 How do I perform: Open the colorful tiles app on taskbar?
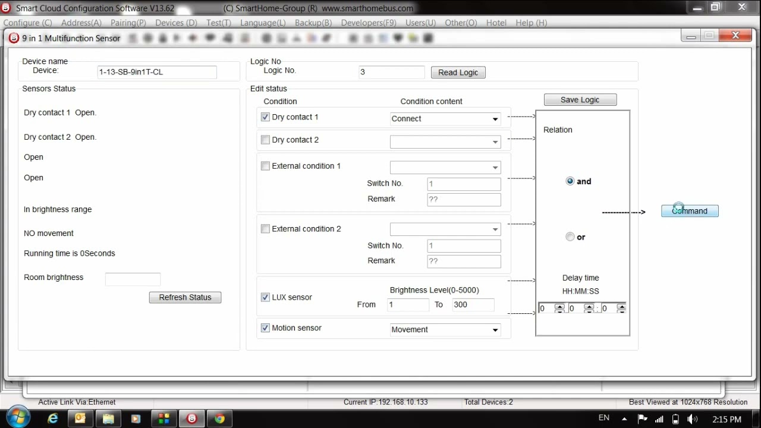(163, 418)
